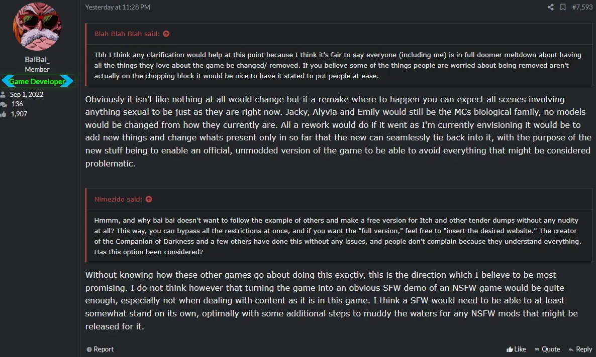The image size is (596, 357).
Task: Click the messages count chat icon
Action: point(4,104)
